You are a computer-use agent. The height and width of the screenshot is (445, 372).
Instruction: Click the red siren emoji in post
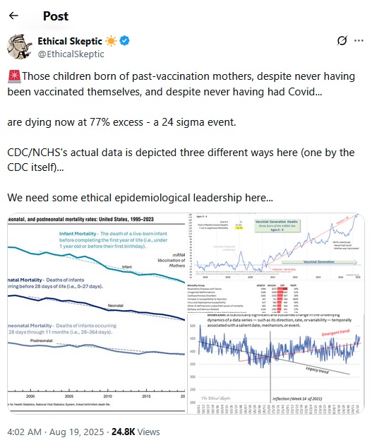[x=14, y=76]
